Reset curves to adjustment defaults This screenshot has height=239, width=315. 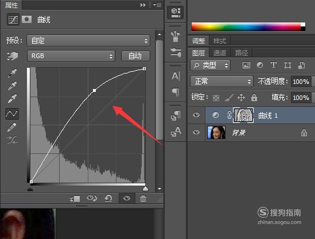pyautogui.click(x=108, y=198)
